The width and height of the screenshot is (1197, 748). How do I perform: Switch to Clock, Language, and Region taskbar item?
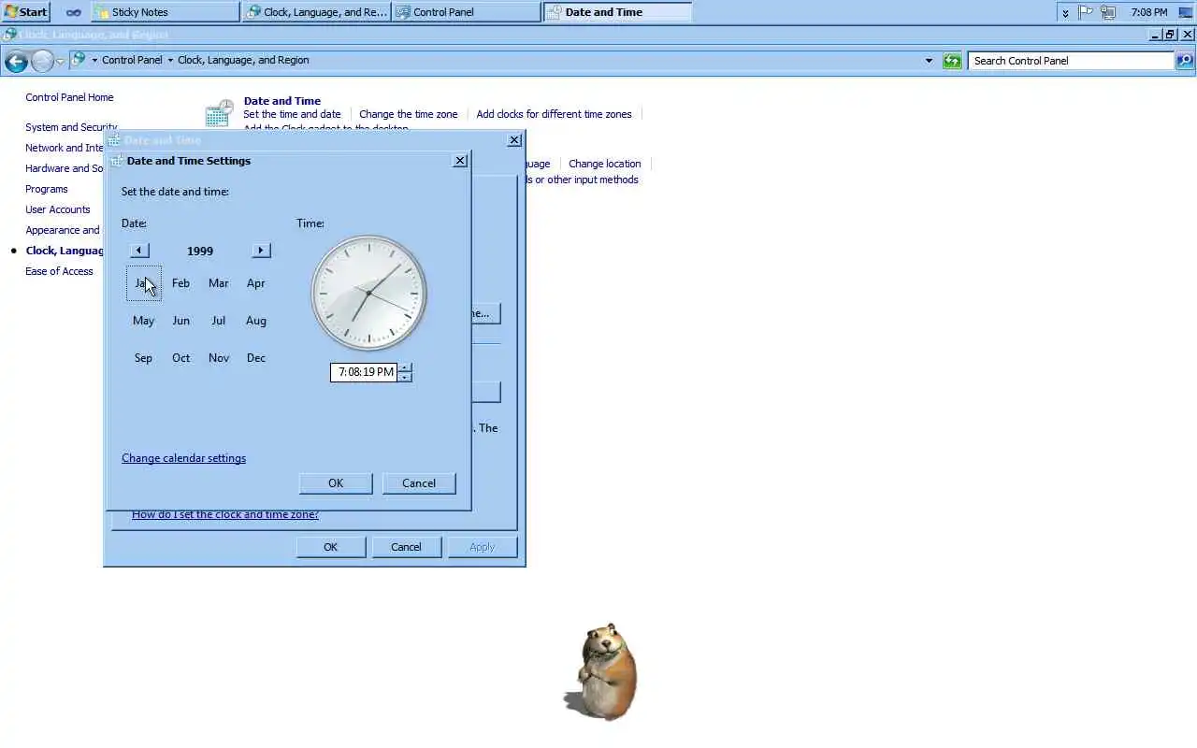click(316, 12)
